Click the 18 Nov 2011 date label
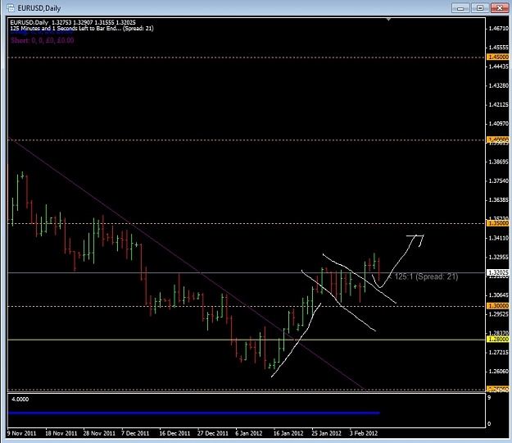Image resolution: width=512 pixels, height=443 pixels. pyautogui.click(x=61, y=433)
